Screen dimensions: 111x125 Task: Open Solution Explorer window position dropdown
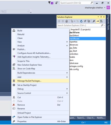[98, 17]
